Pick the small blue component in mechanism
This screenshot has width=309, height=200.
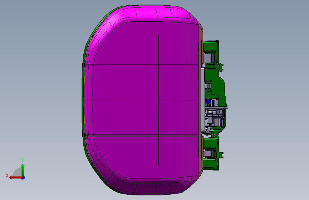click(x=208, y=102)
